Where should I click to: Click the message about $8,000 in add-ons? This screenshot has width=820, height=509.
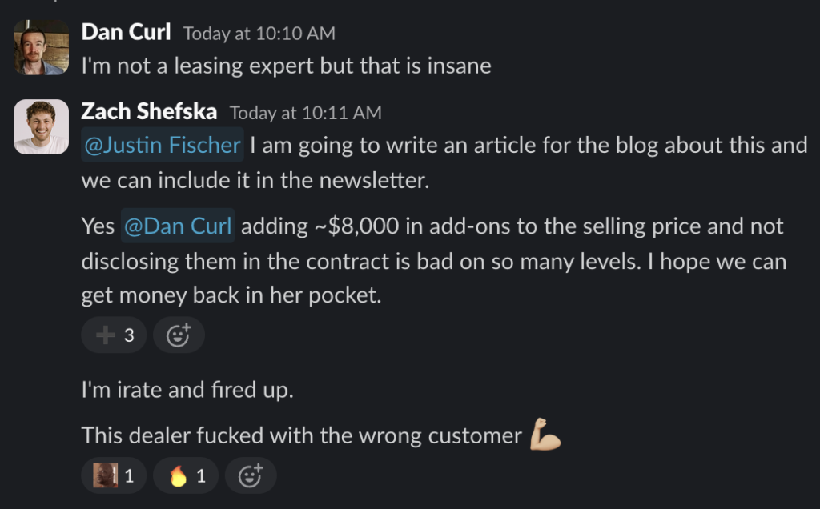pyautogui.click(x=432, y=261)
